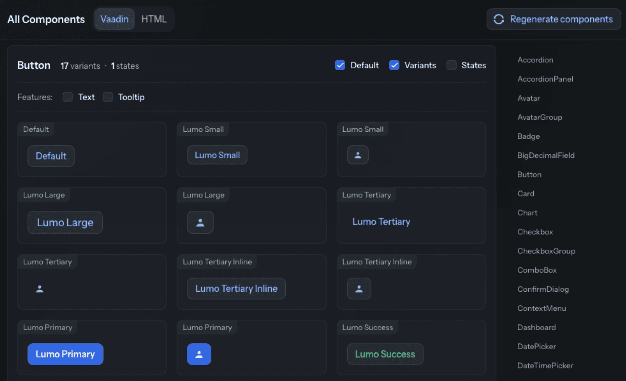This screenshot has height=381, width=626.
Task: Open Chart in the component list
Action: tap(527, 213)
